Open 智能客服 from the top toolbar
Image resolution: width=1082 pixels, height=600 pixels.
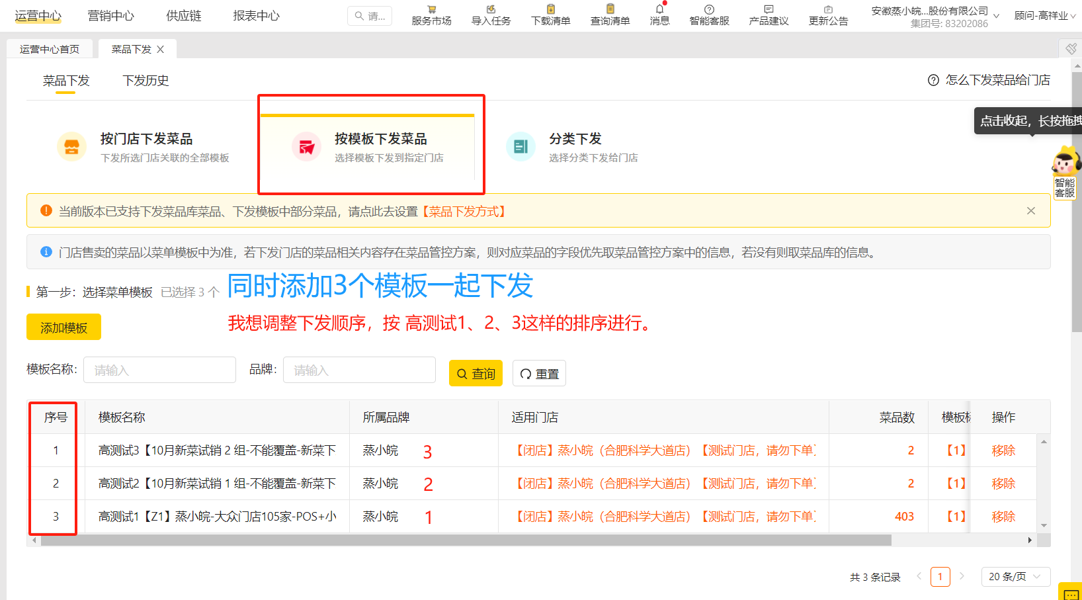click(x=709, y=10)
